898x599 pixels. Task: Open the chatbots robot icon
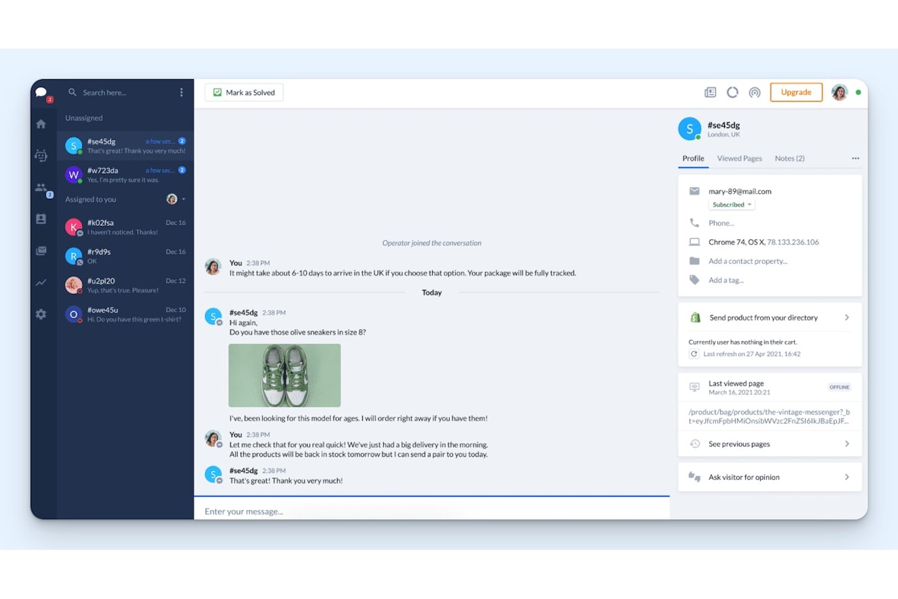click(x=41, y=155)
